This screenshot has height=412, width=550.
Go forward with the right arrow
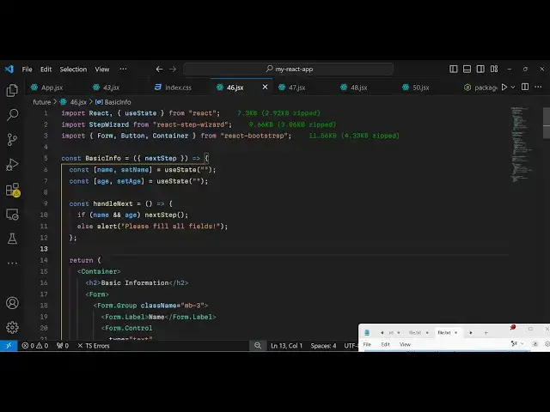tap(173, 69)
